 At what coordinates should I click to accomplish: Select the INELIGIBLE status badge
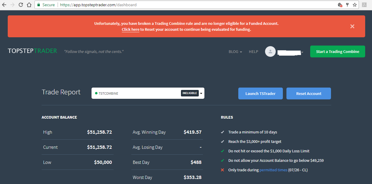pos(190,93)
